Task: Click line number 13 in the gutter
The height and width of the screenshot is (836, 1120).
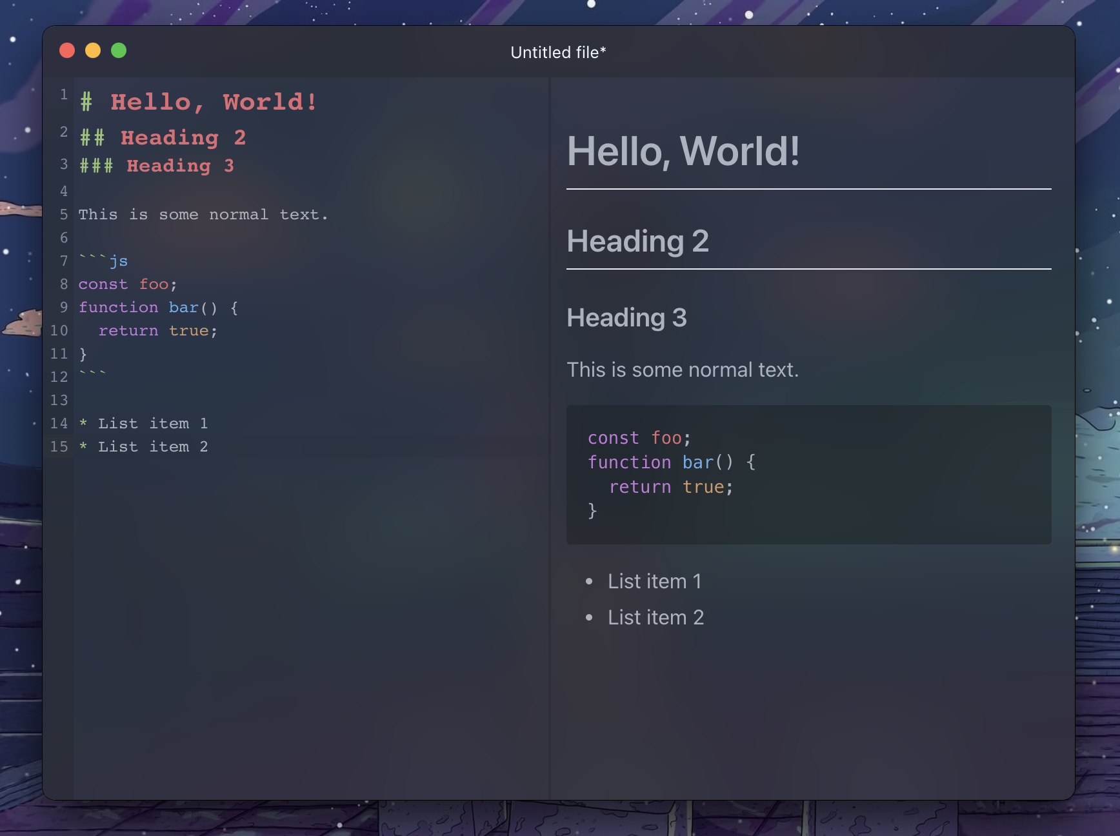Action: [x=59, y=400]
